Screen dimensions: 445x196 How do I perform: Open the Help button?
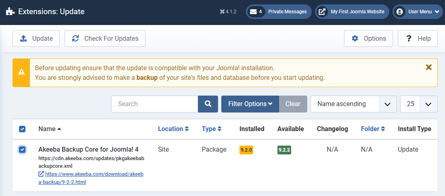click(418, 39)
